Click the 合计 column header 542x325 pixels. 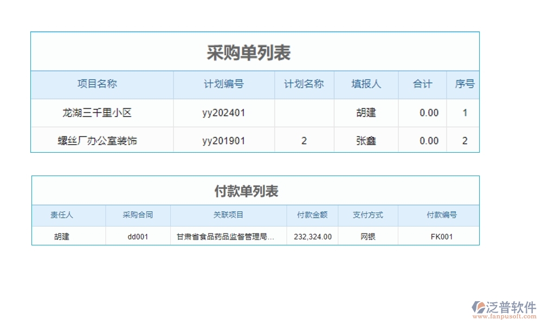[x=423, y=84]
